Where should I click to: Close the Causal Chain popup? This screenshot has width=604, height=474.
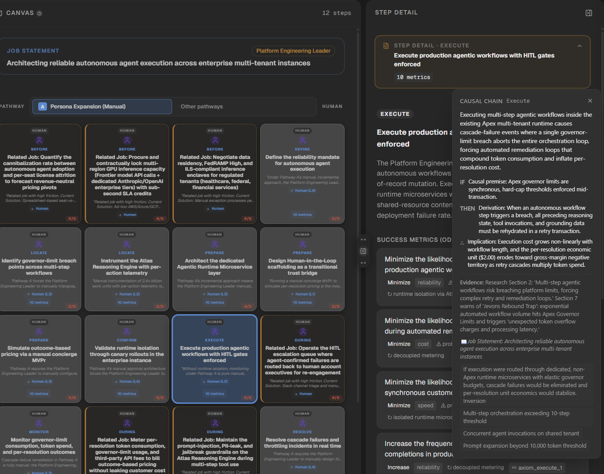click(590, 101)
